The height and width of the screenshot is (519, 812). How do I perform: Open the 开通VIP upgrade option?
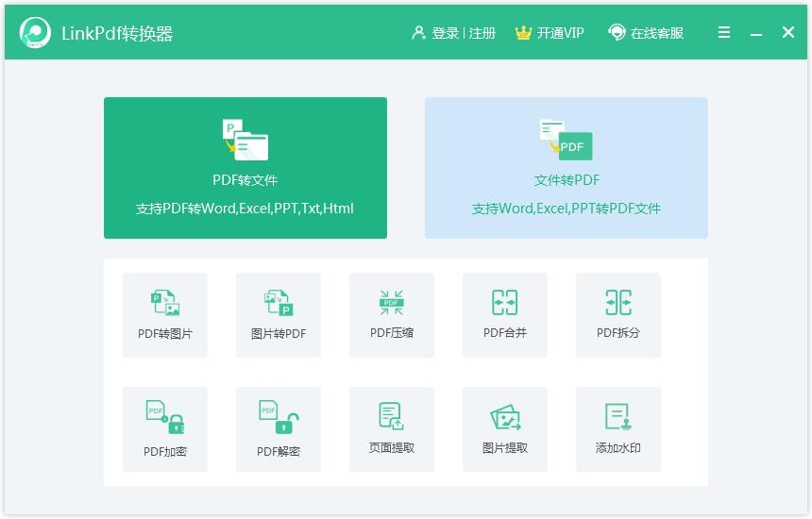click(550, 33)
